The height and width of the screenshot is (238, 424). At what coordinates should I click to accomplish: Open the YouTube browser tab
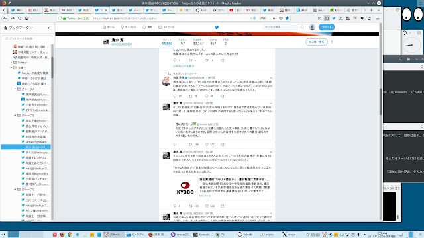coord(235,10)
